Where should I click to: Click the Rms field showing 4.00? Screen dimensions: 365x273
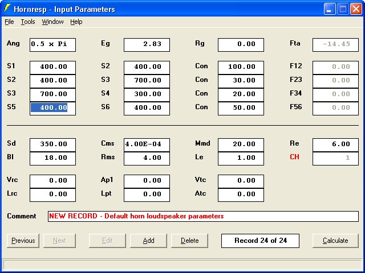pyautogui.click(x=147, y=159)
